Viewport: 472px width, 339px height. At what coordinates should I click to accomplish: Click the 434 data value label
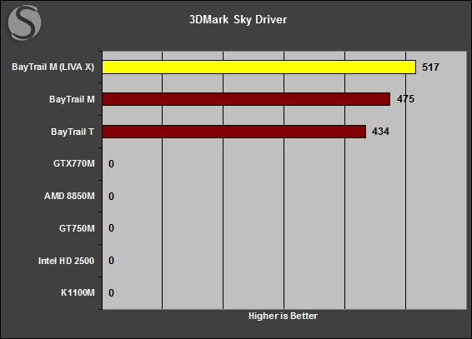click(380, 132)
